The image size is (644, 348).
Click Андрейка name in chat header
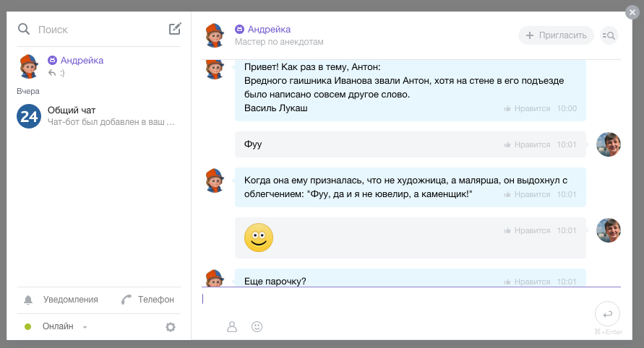point(269,30)
